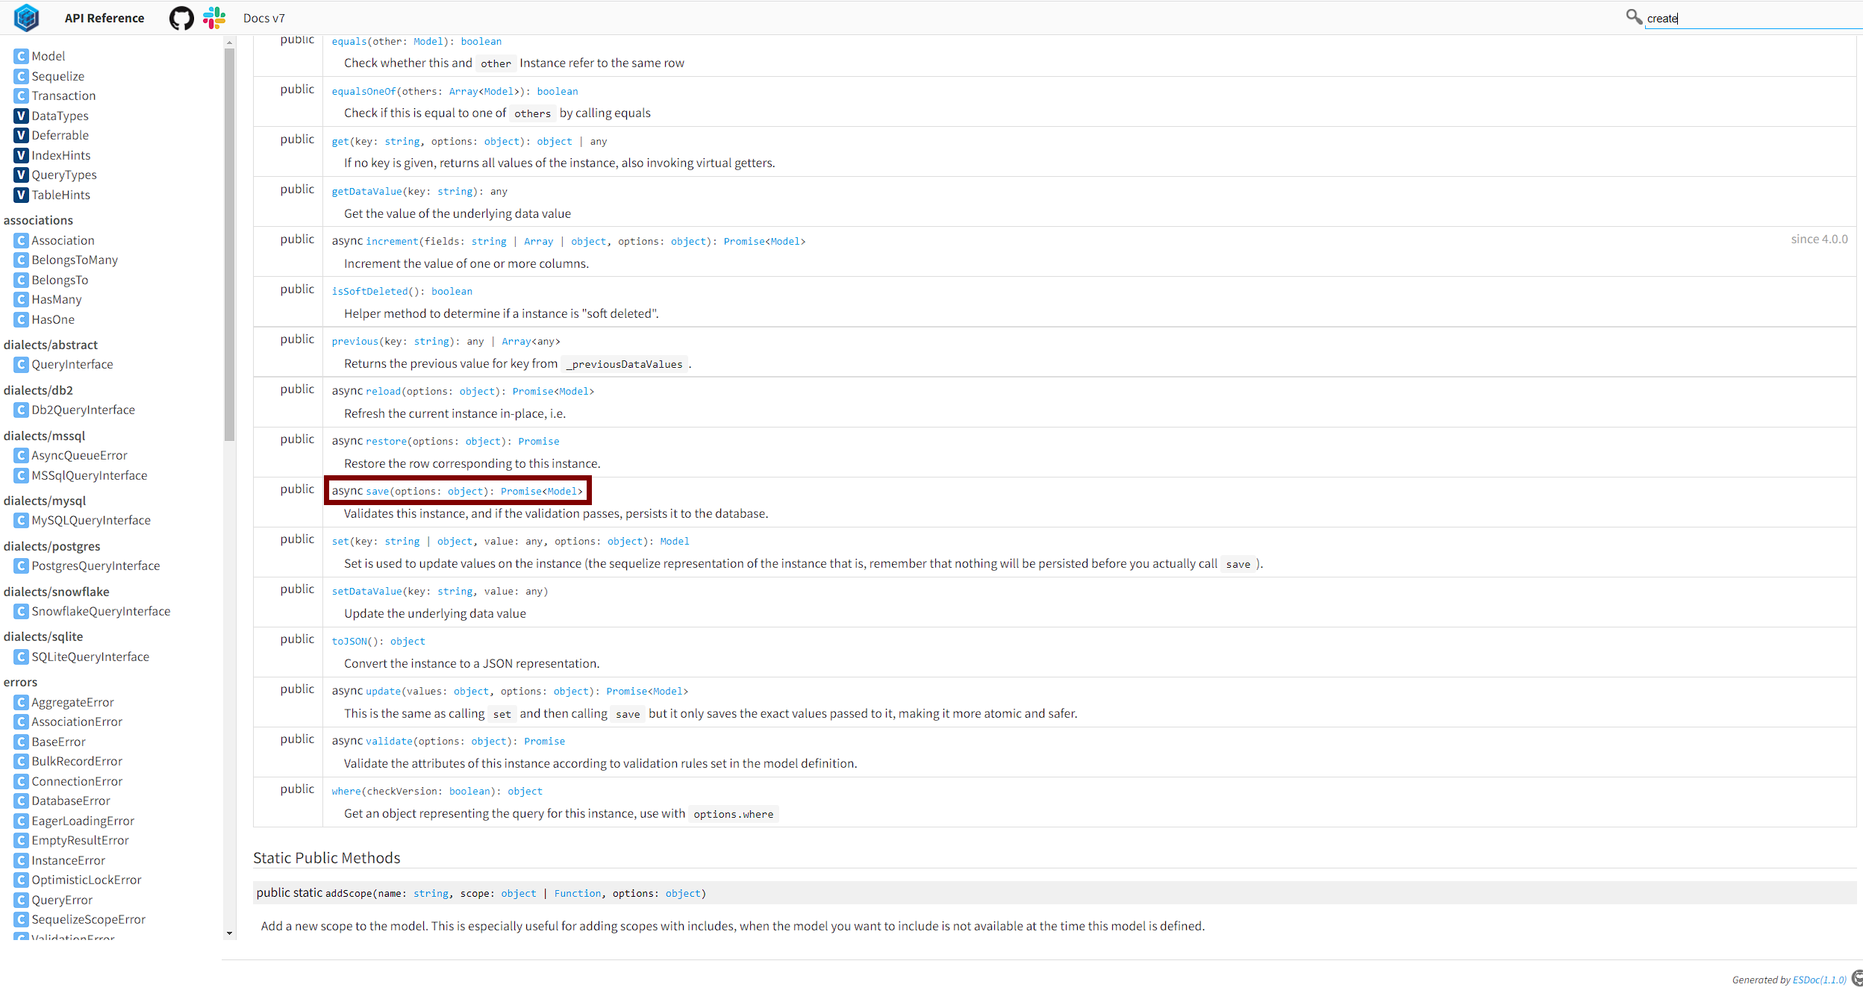Click the class icon beside PostgresQueryInterface
Screen dimensions: 1863x999
[x=22, y=566]
